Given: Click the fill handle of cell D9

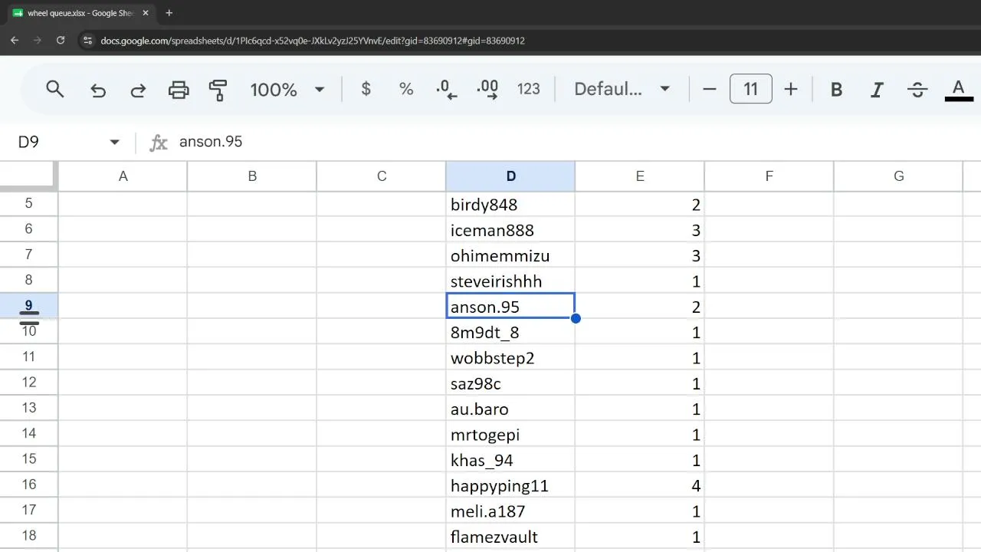Looking at the screenshot, I should pos(576,318).
